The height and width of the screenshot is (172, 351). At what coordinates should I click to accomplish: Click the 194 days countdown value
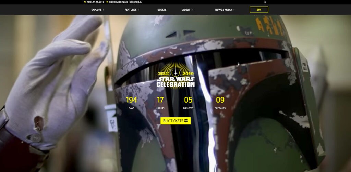click(x=131, y=100)
